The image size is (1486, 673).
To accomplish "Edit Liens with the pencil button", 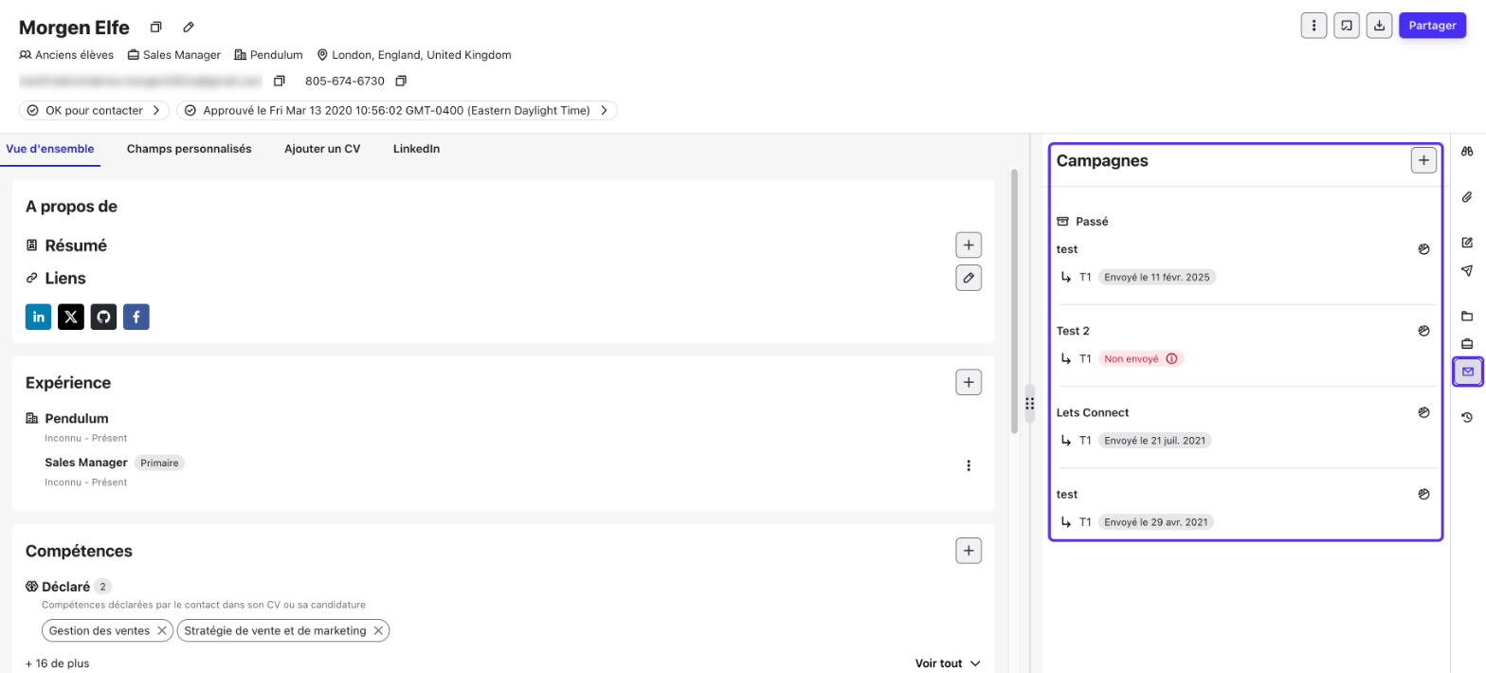I will 969,278.
